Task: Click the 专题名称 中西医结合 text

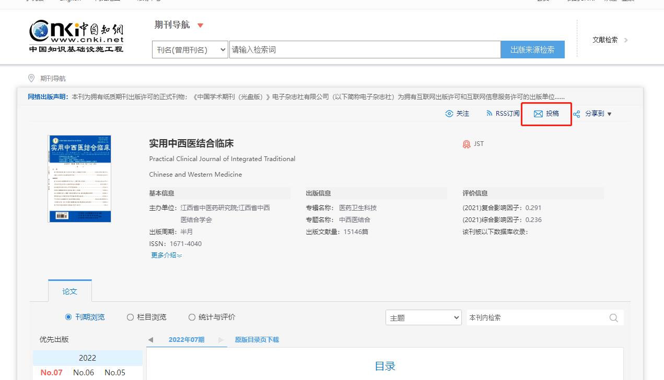Action: tap(338, 220)
